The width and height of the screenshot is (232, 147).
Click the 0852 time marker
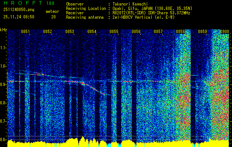coord(48,32)
